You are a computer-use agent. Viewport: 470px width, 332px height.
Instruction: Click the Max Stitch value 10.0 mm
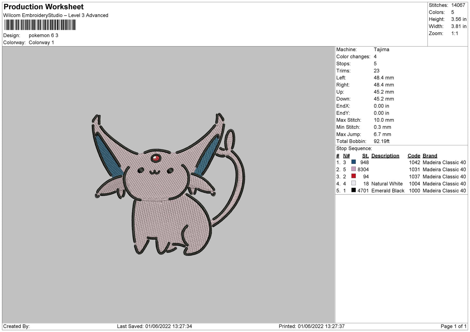384,120
